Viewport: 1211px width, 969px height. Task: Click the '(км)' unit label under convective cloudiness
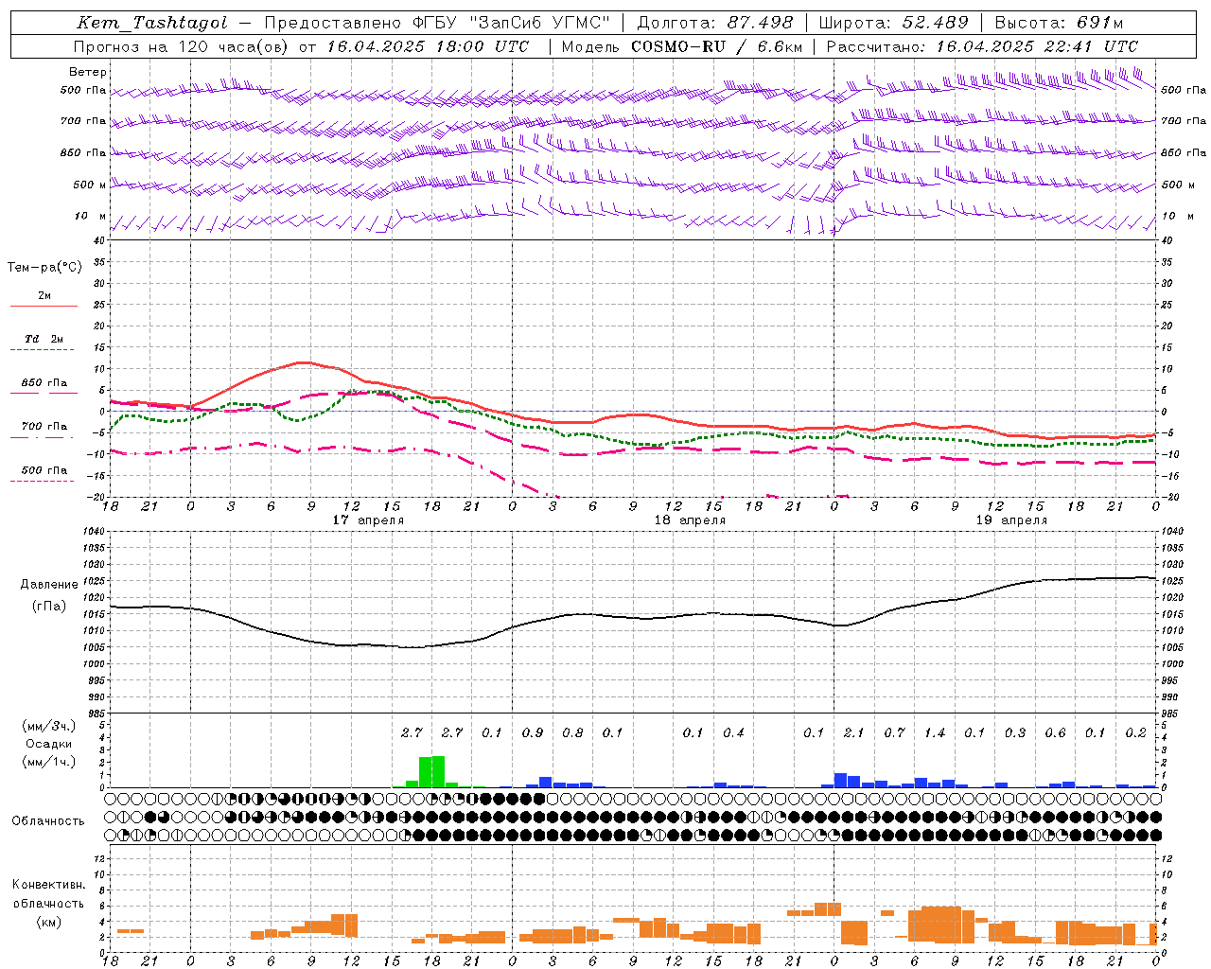48,921
